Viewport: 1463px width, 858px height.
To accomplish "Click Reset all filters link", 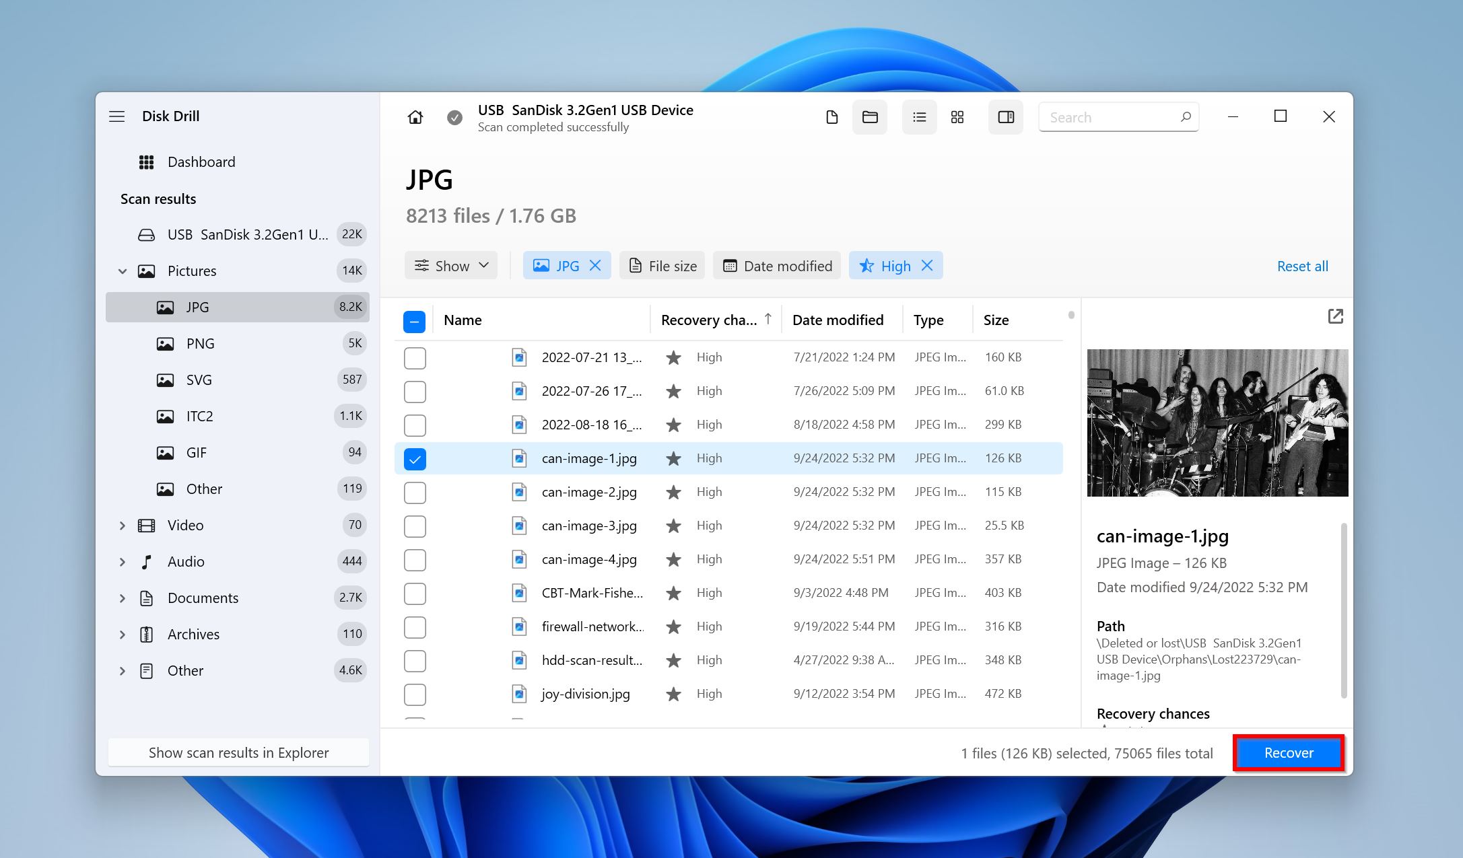I will (1303, 266).
